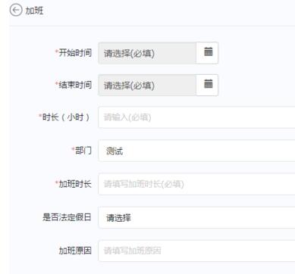Focus the 加班时长 input box
Screen dimensions: 295x274
(196, 184)
